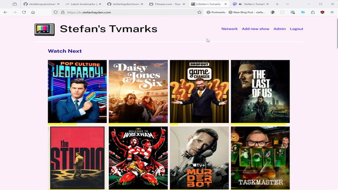Open Pop Culture Jeopardy poster
The height and width of the screenshot is (190, 338).
pos(77,91)
